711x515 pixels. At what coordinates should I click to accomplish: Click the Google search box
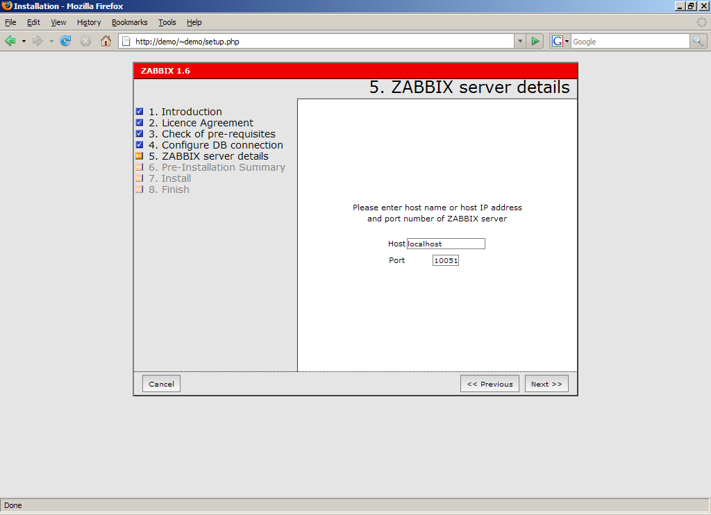coord(630,41)
